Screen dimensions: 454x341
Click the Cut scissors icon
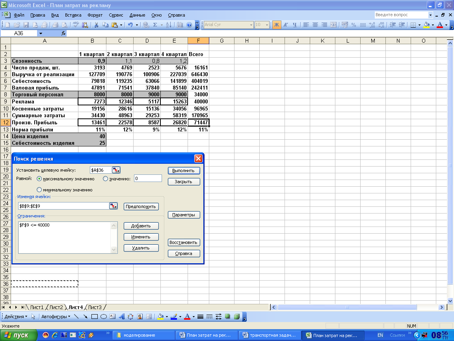pos(96,25)
